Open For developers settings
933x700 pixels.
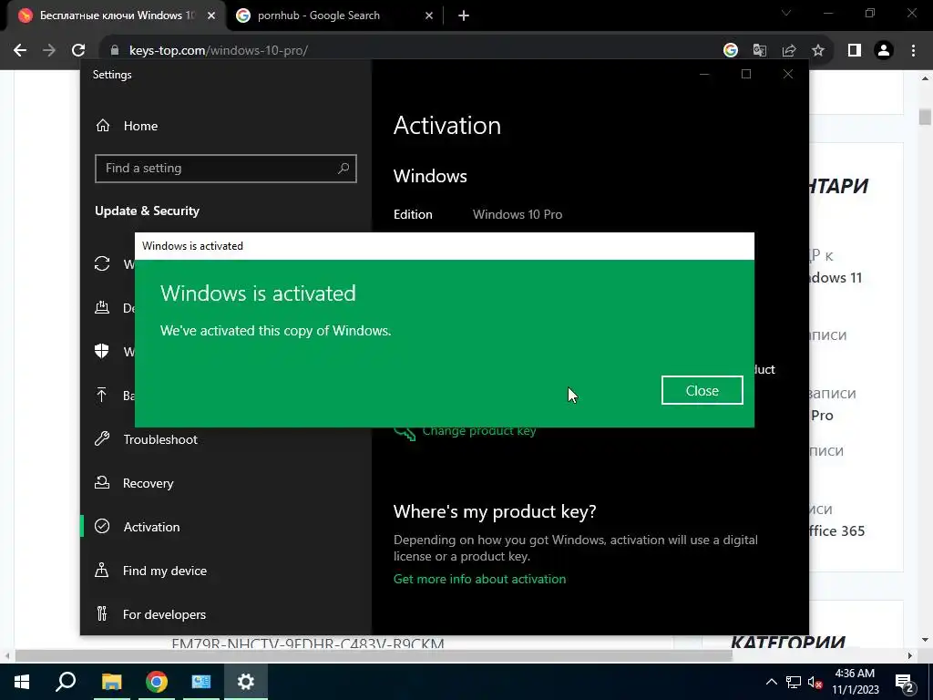tap(164, 614)
